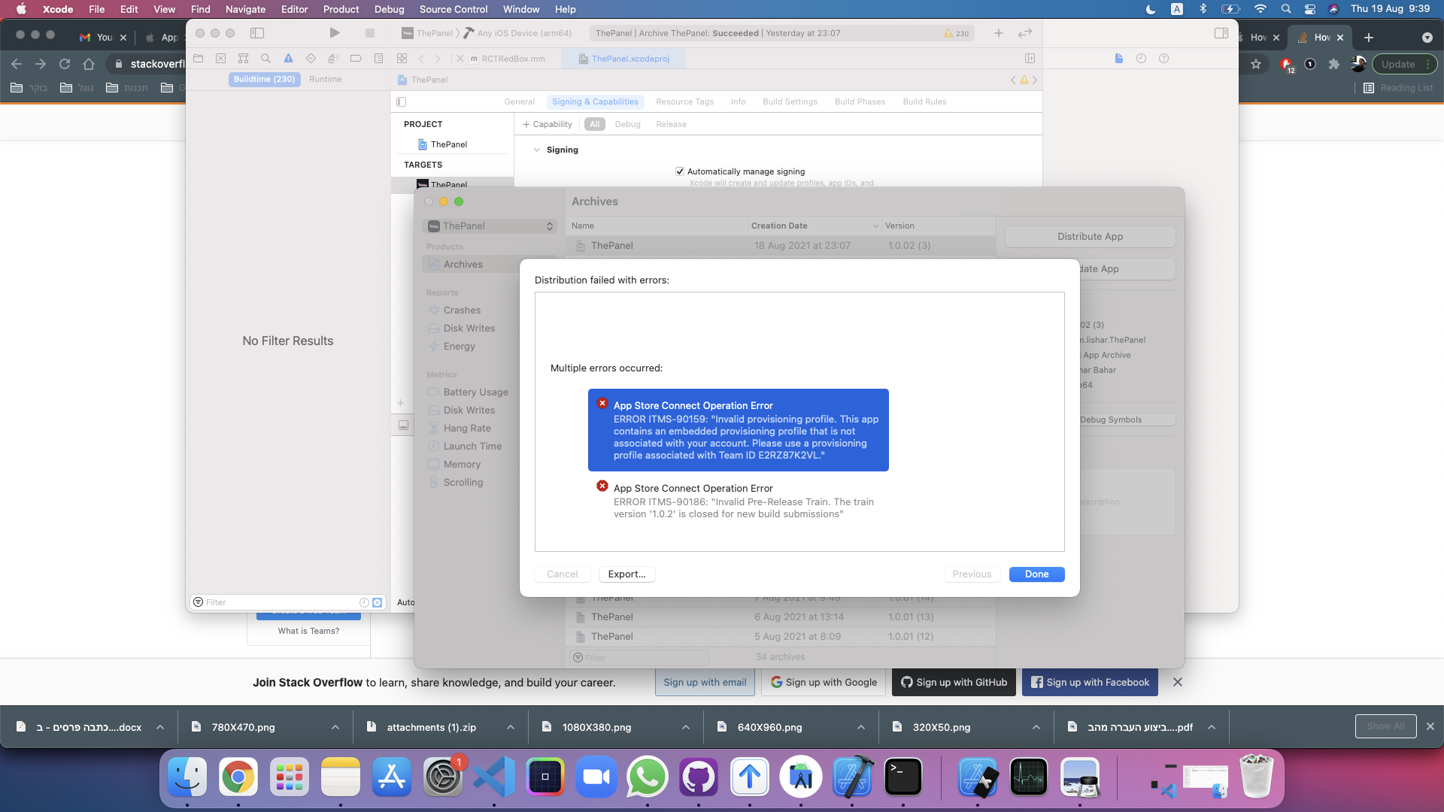Toggle the navigator sidebar icon
The width and height of the screenshot is (1444, 812).
[257, 33]
